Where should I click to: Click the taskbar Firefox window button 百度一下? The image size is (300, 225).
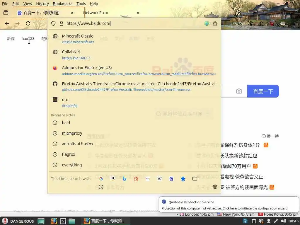(x=106, y=221)
